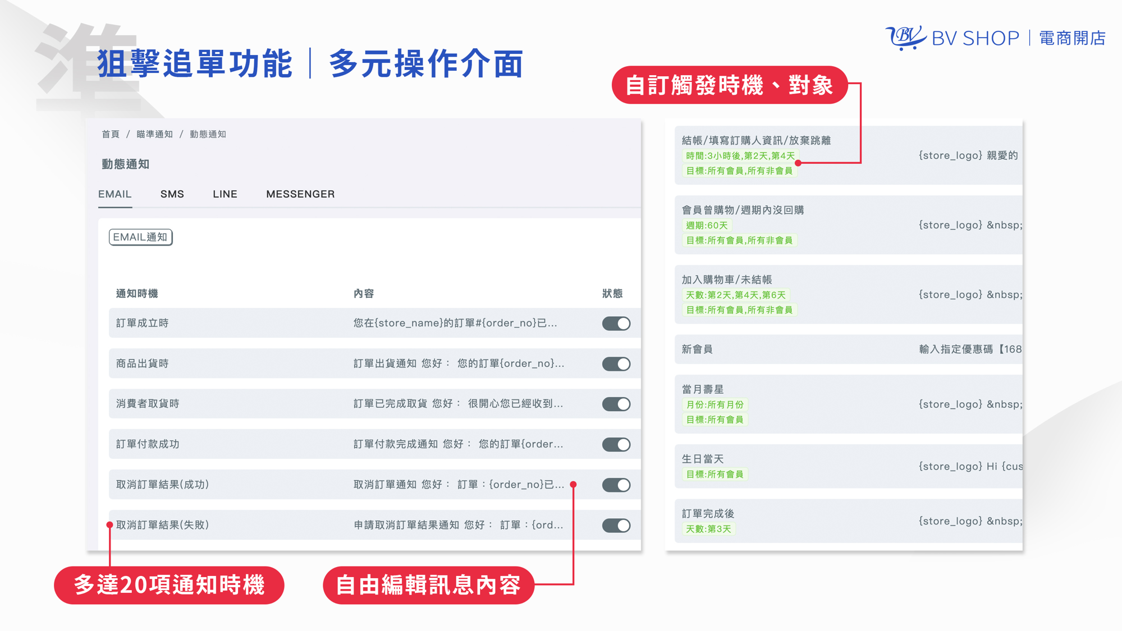Open the 加入購物車/未結帳 trigger card
Screen dimensions: 1122x631
(x=849, y=294)
